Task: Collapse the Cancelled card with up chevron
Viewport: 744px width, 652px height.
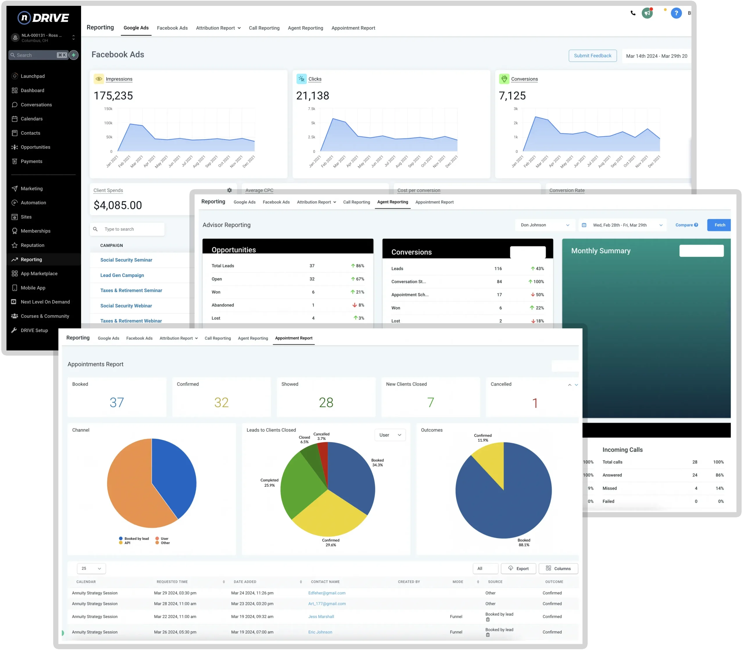Action: (x=570, y=385)
